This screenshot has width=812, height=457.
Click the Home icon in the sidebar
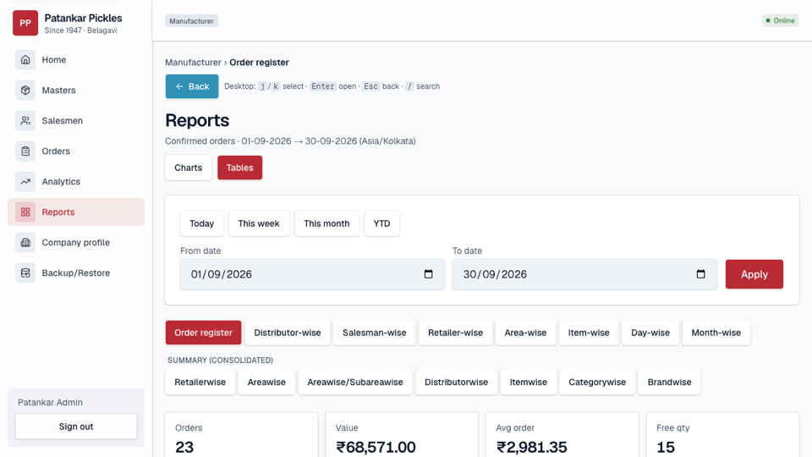25,59
